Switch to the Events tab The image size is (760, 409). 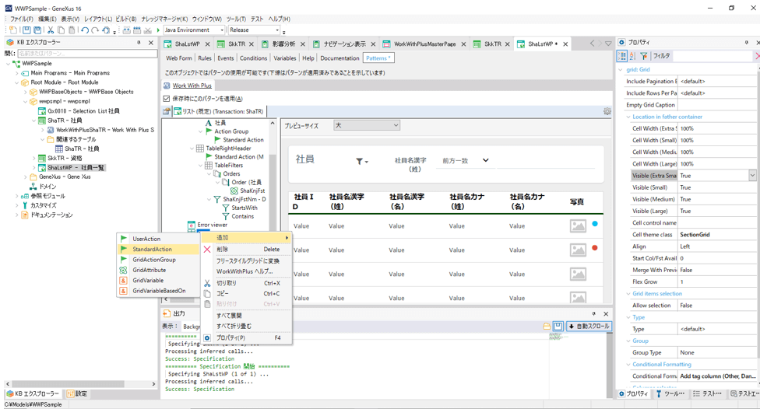point(225,58)
